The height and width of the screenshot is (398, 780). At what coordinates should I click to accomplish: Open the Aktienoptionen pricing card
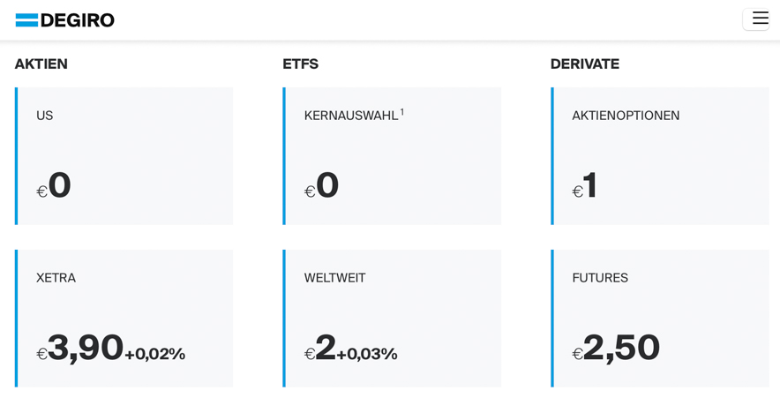coord(660,156)
